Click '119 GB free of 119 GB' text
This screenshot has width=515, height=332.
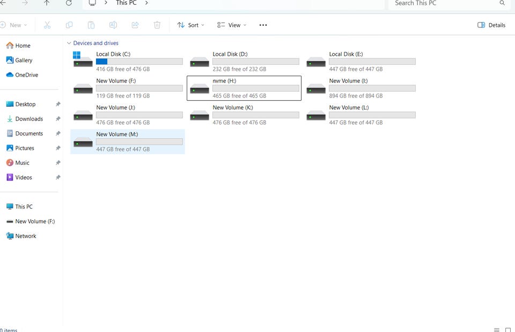123,96
